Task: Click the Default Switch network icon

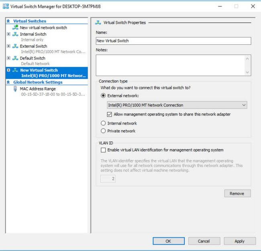Action: tap(15, 58)
